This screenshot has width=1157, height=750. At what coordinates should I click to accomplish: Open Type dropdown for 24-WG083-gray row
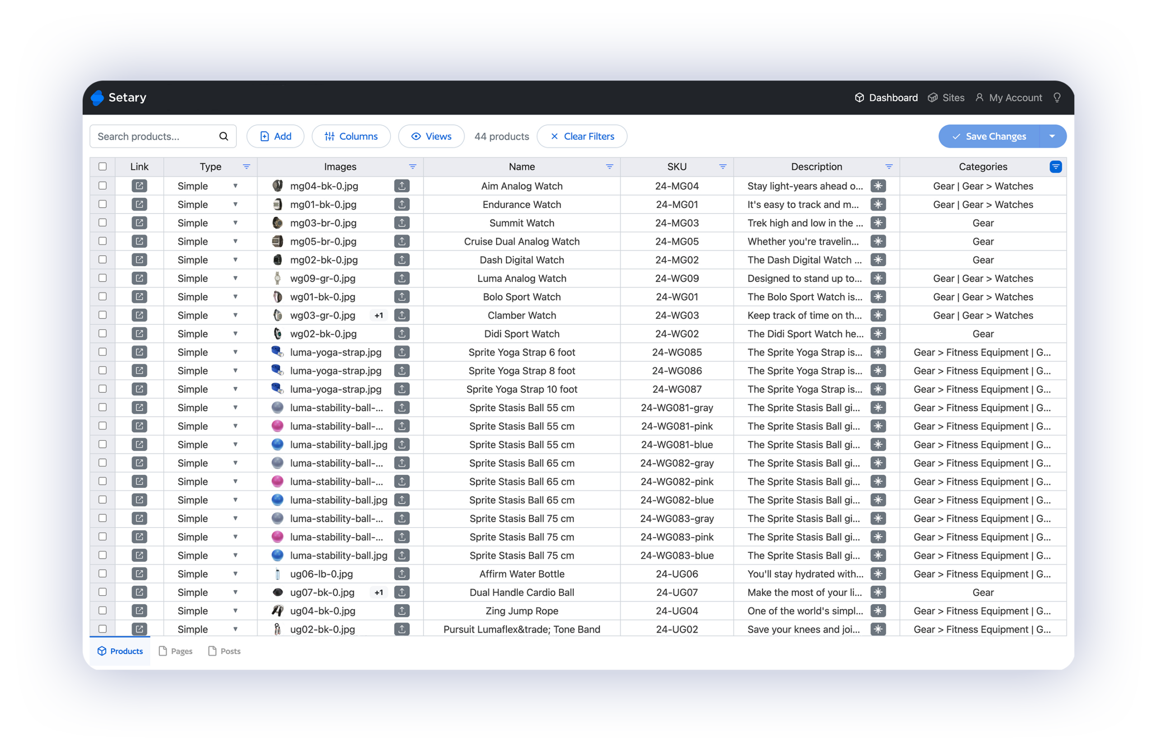click(235, 519)
